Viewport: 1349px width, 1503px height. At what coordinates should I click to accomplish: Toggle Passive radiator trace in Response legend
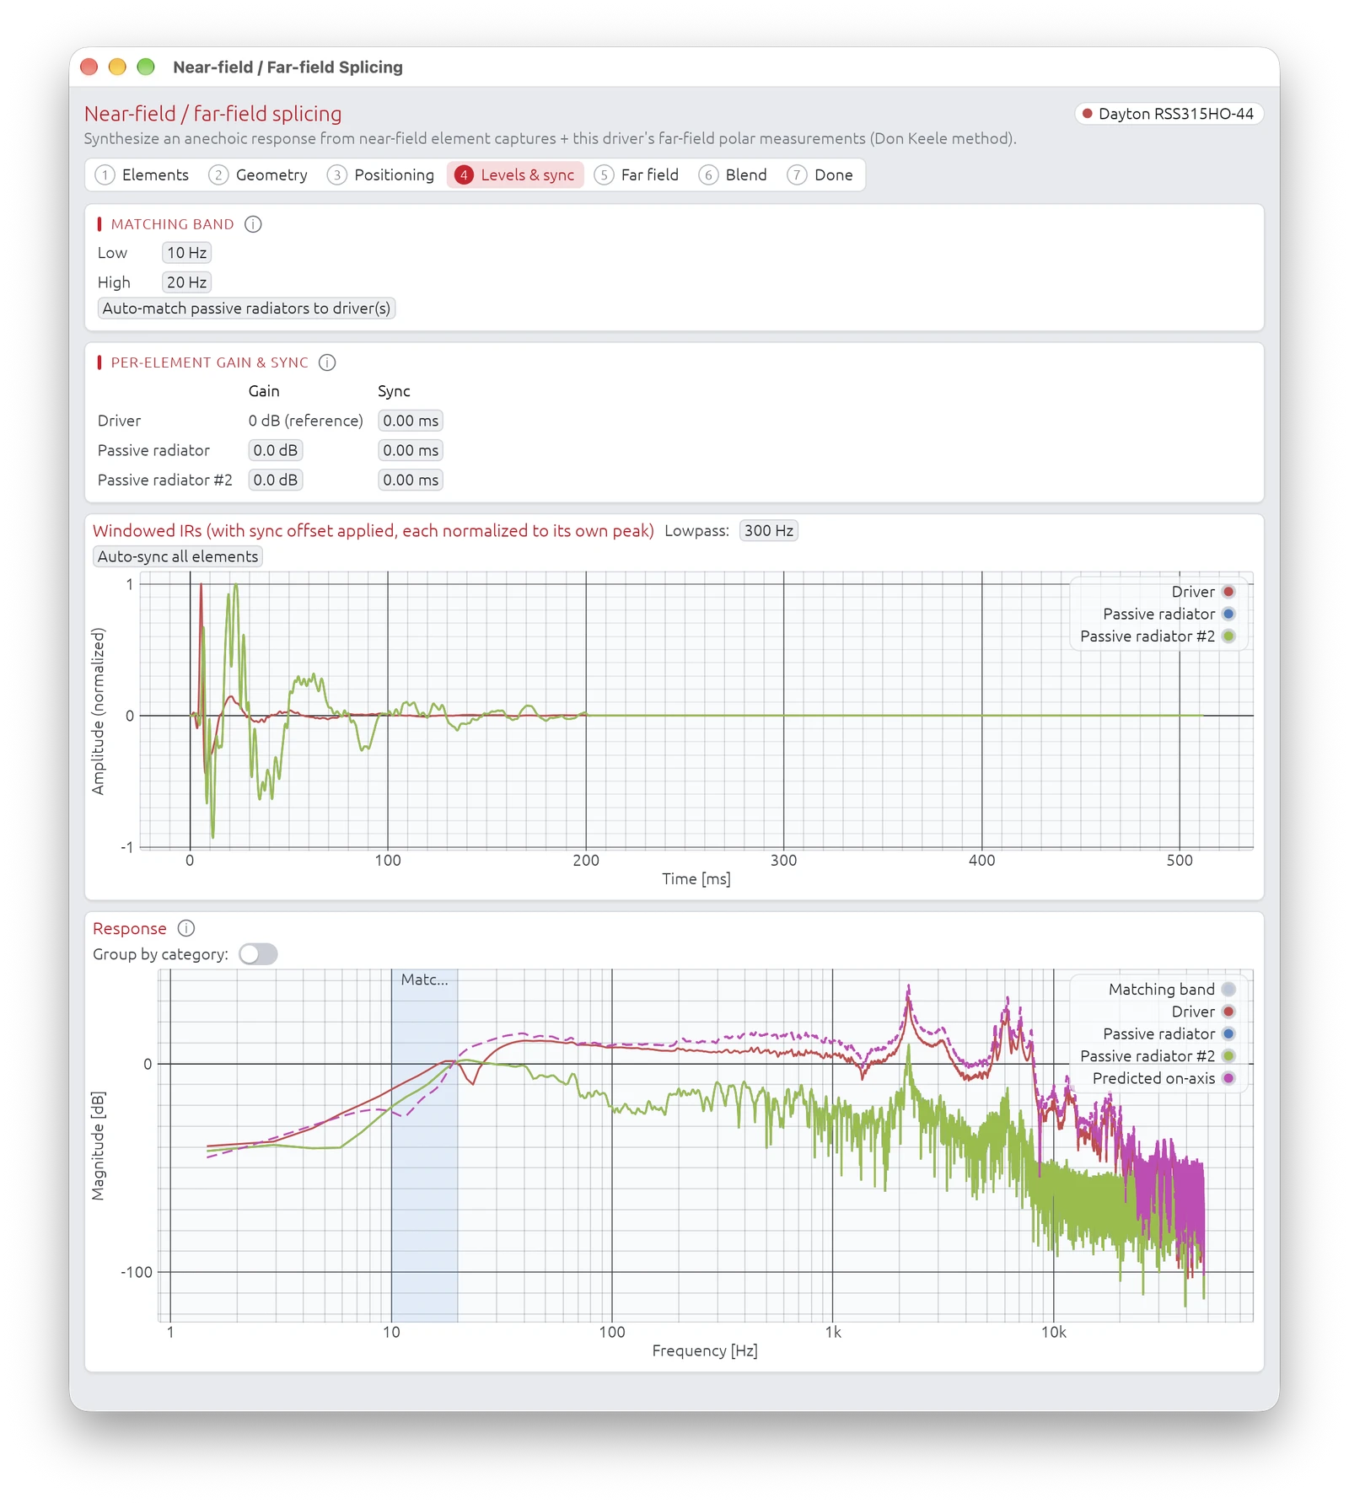point(1169,1033)
